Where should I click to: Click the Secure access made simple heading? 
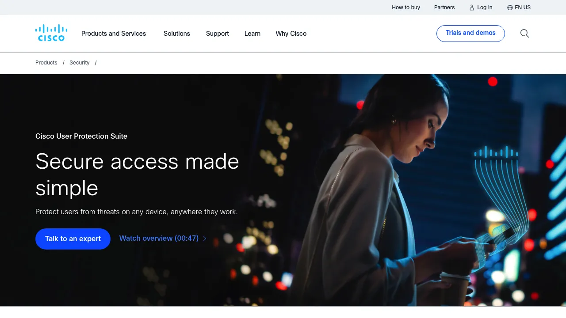tap(137, 174)
